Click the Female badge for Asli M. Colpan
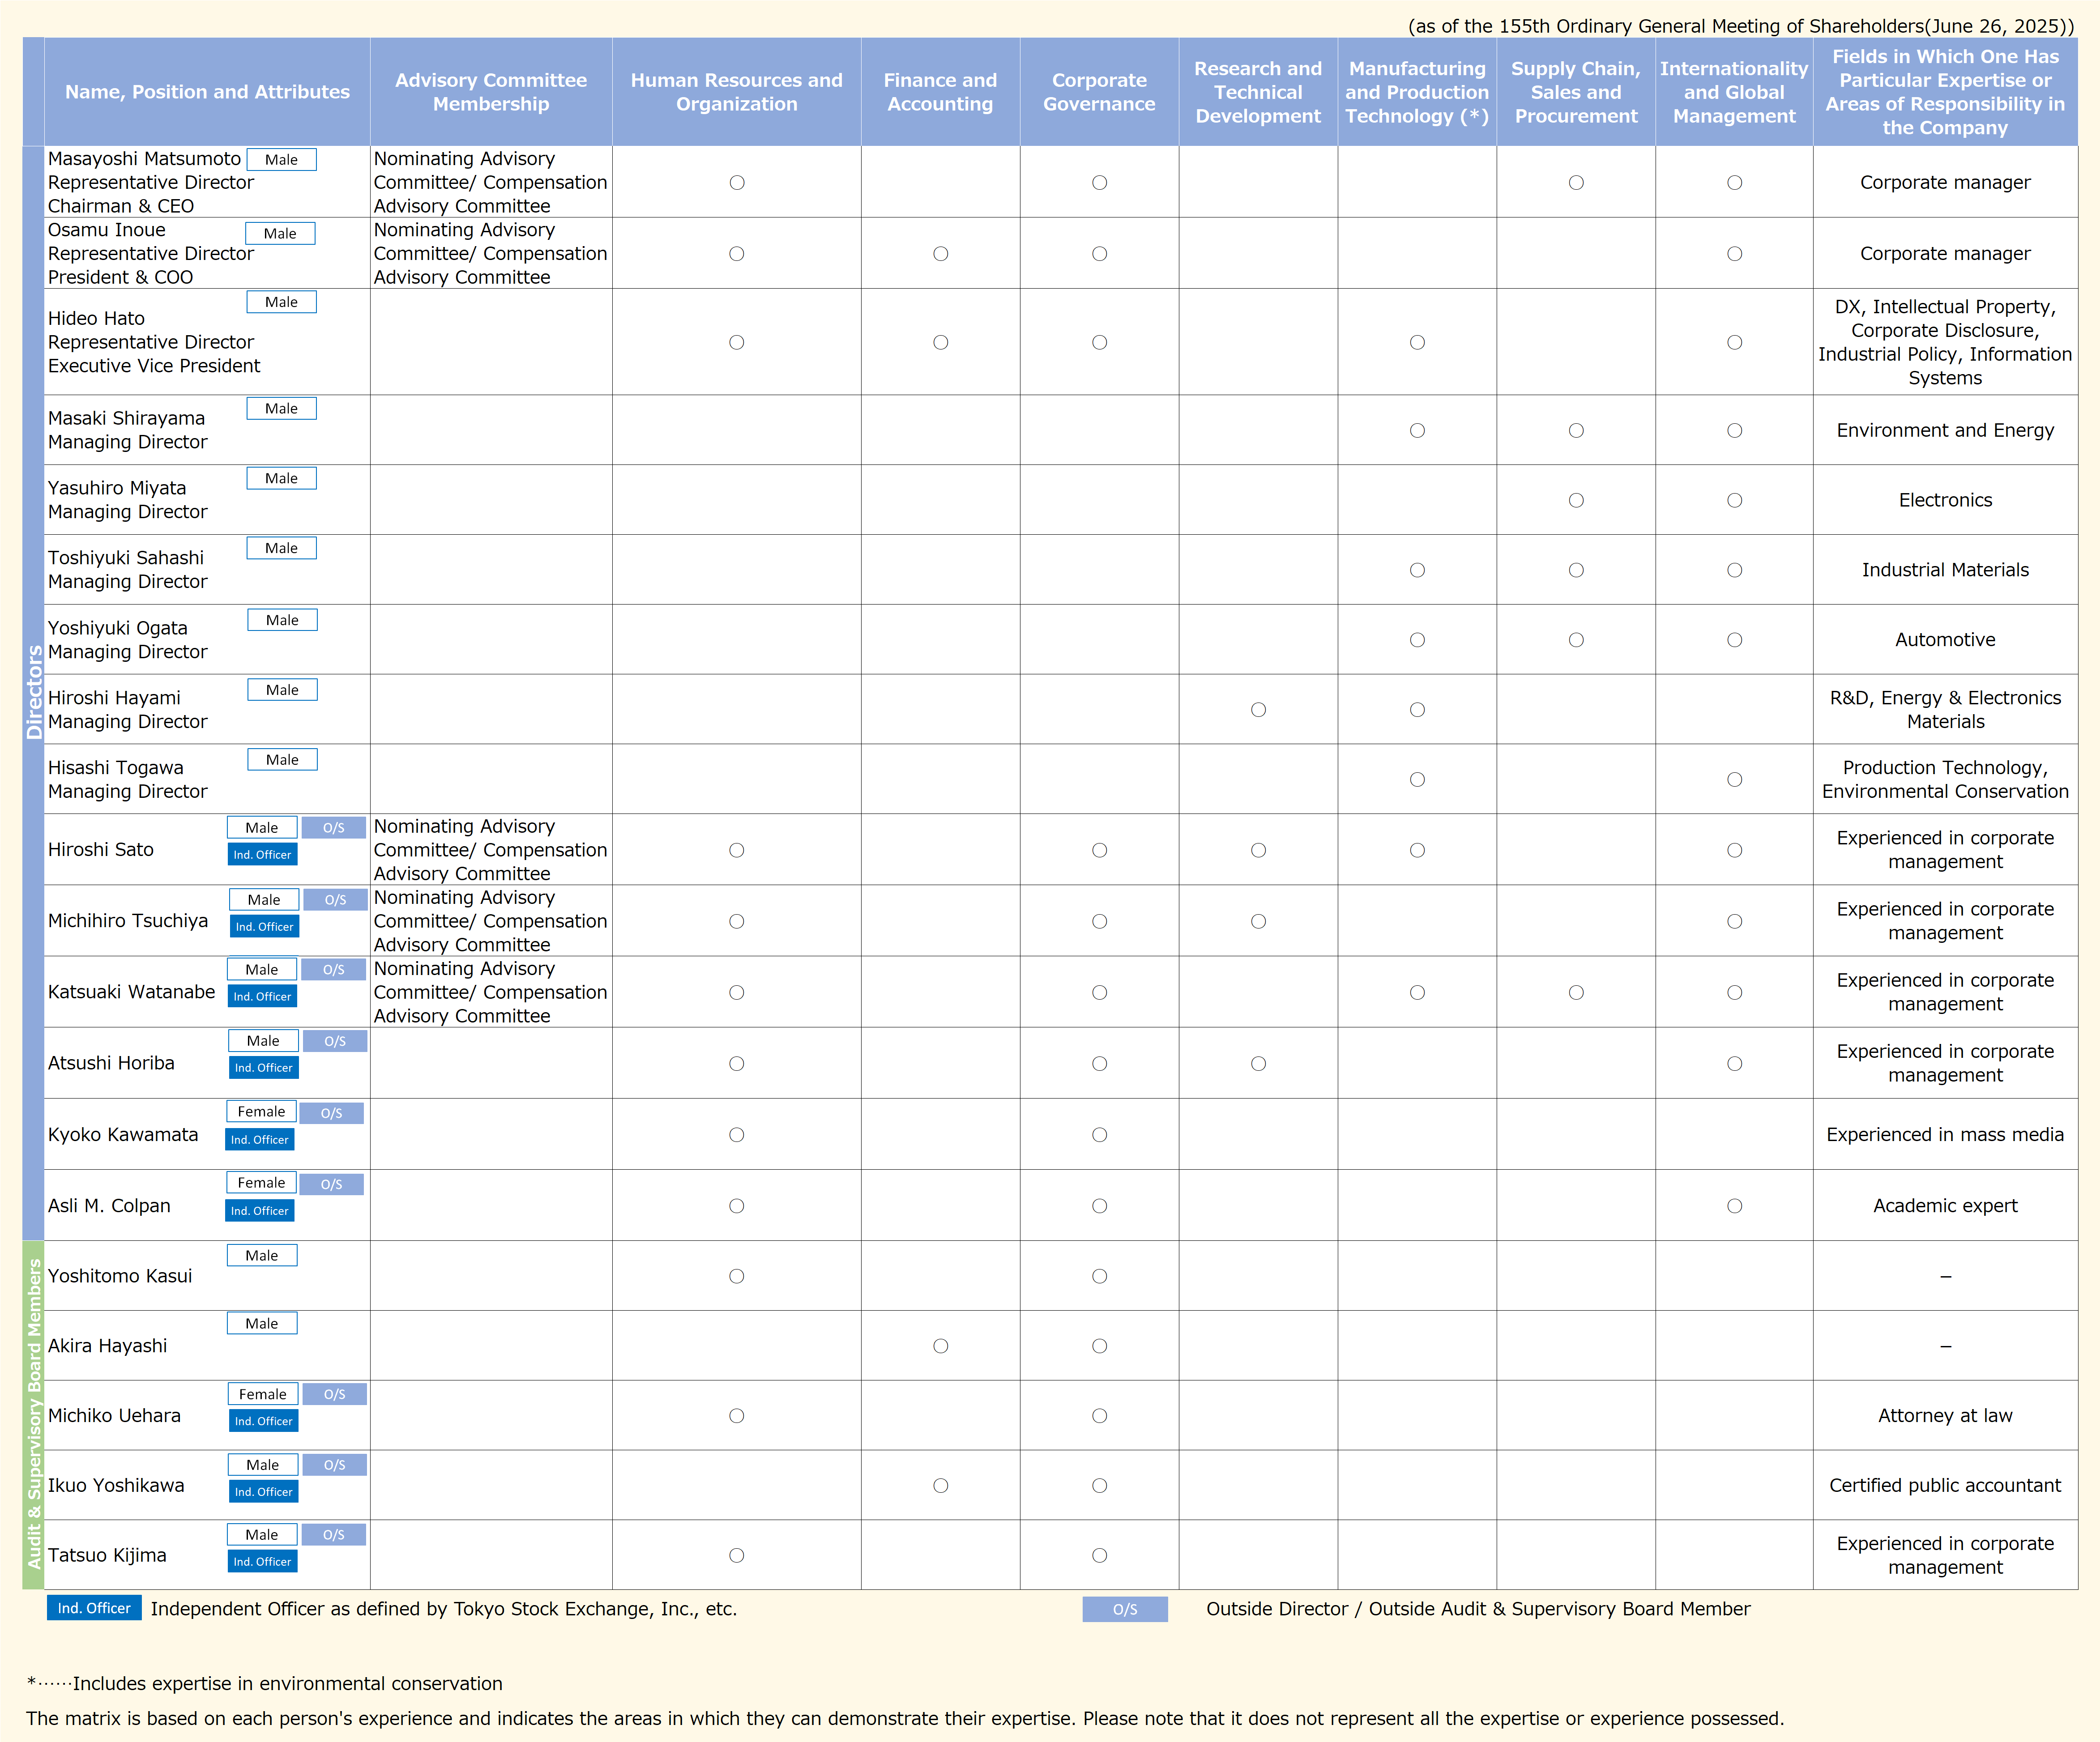The width and height of the screenshot is (2100, 1742). 261,1183
